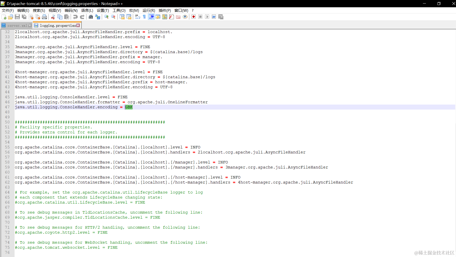Open the 编码(N) menu
The width and height of the screenshot is (456, 257).
click(x=71, y=11)
